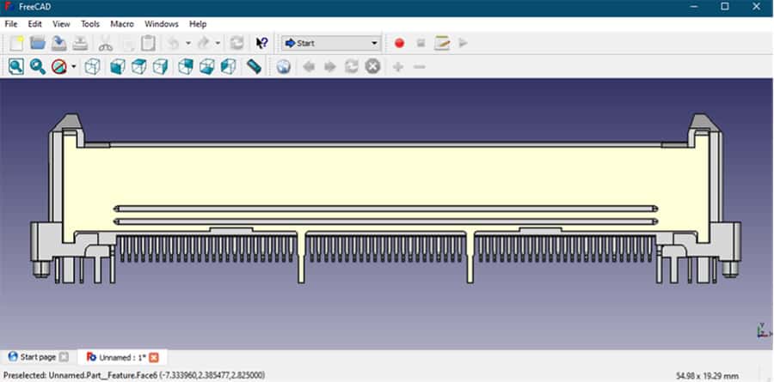Create a new document with the New icon
Image resolution: width=774 pixels, height=382 pixels.
coord(16,44)
